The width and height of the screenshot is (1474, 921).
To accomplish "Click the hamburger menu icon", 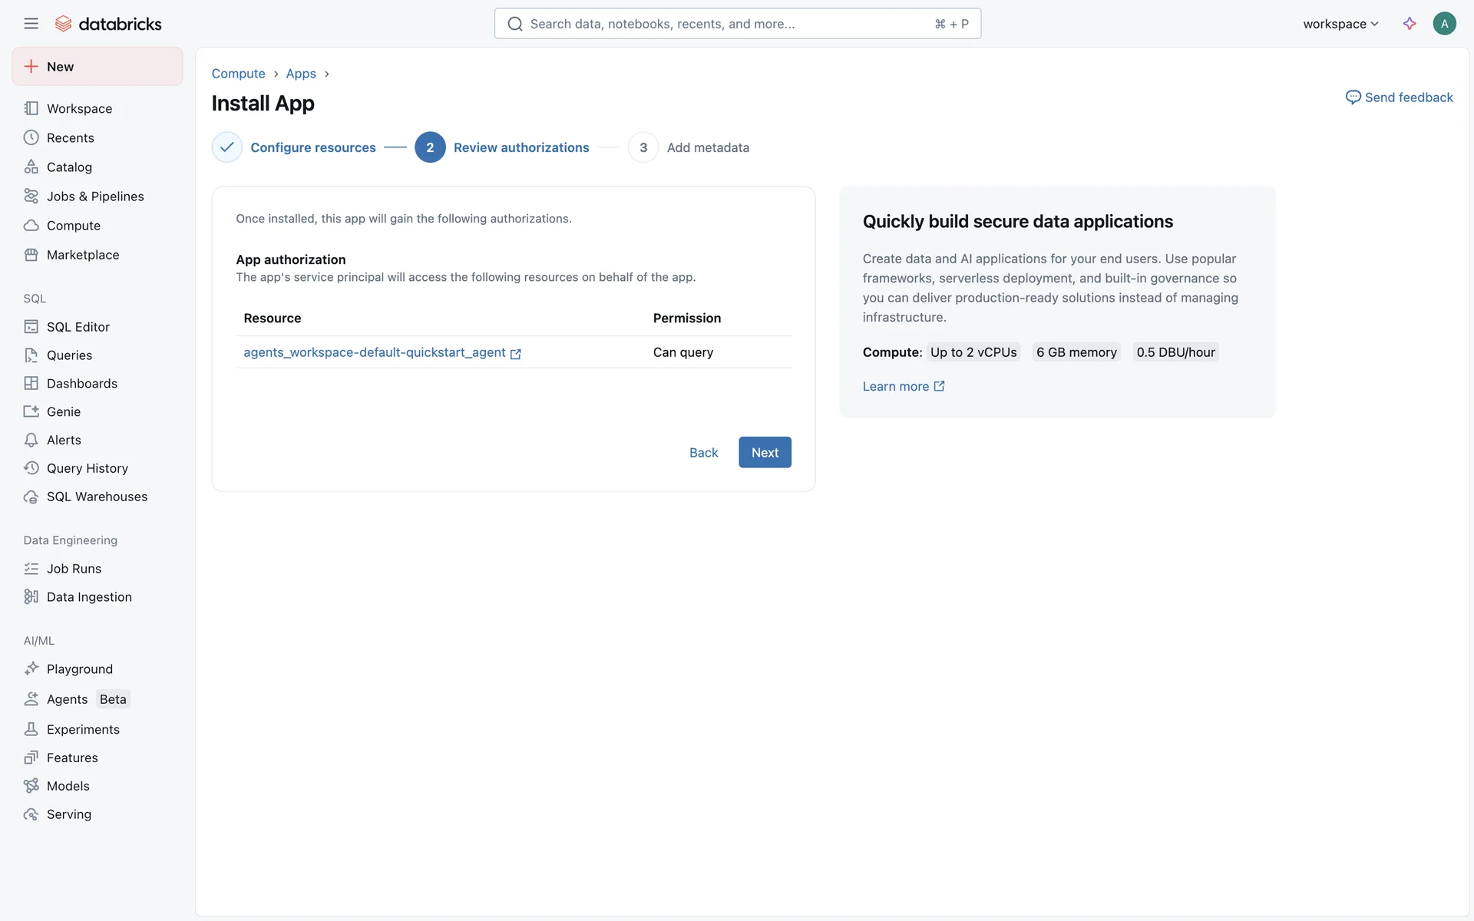I will [x=31, y=24].
